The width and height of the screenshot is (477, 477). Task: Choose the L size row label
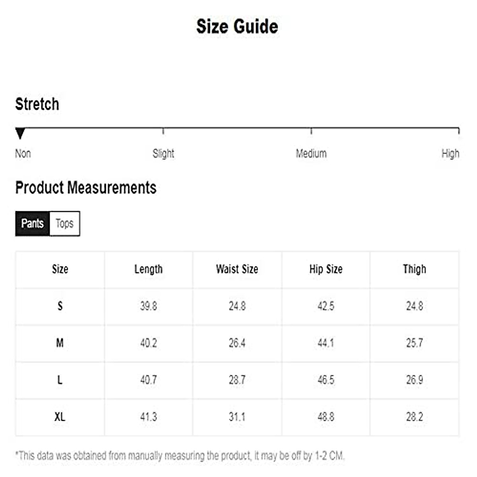[60, 380]
